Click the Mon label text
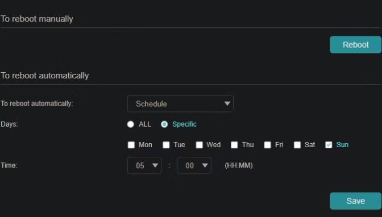 click(146, 145)
